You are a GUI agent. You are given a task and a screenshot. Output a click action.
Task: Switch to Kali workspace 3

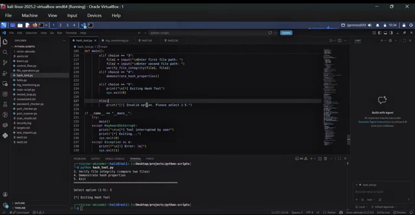click(67, 25)
